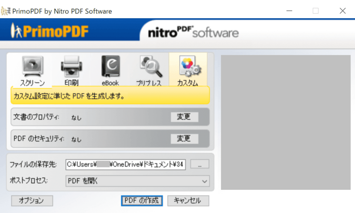Click the yellow カスタム設定 description text

[69, 96]
